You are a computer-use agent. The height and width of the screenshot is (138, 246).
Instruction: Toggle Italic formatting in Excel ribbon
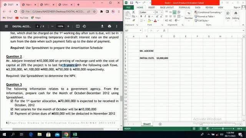145,16
